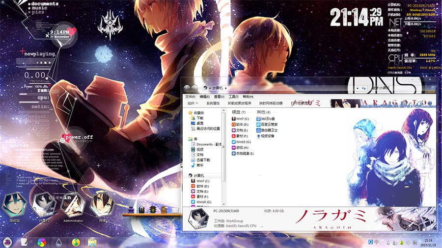Select 视频 library in sidebar
The width and height of the screenshot is (442, 248).
click(x=197, y=149)
